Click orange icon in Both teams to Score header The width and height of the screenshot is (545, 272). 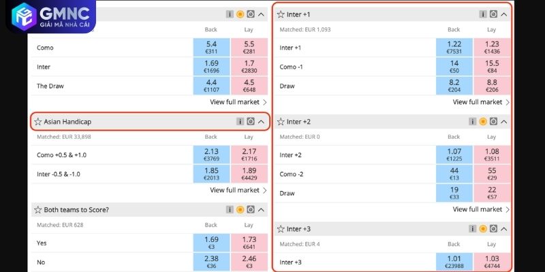pos(240,210)
